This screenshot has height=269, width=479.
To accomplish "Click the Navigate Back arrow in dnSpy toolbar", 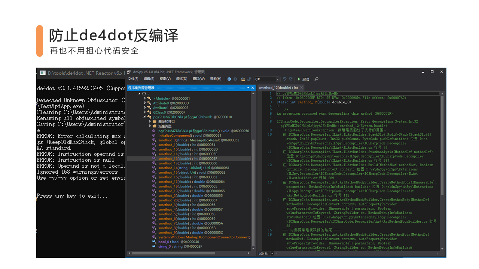I will (229, 79).
